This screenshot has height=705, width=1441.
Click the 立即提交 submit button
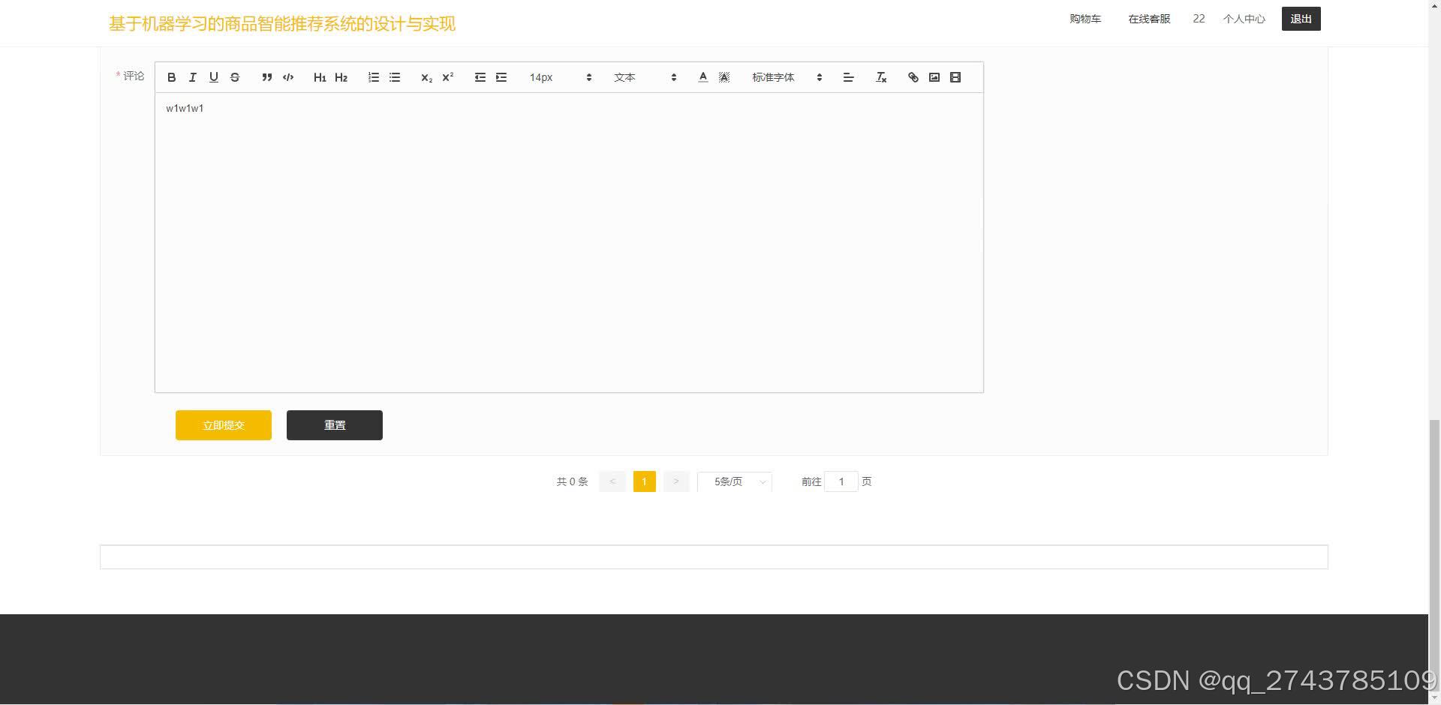224,425
